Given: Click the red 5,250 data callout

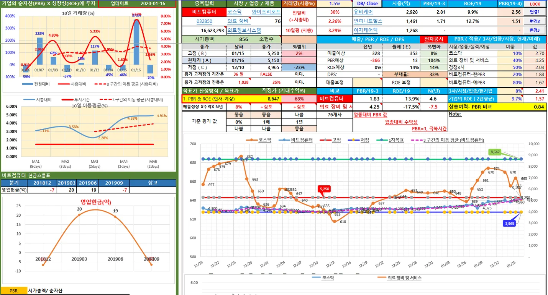Looking at the screenshot, I should (x=324, y=189).
